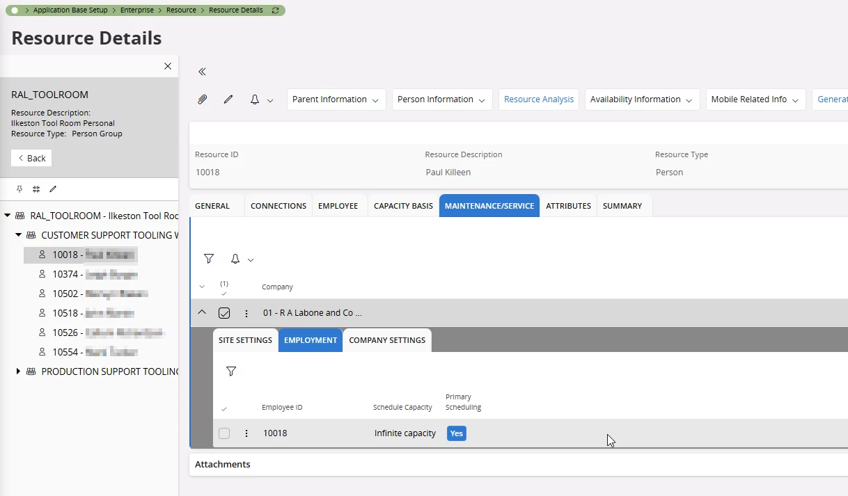Select the Employee ID 10018 row checkbox
848x496 pixels.
point(224,433)
